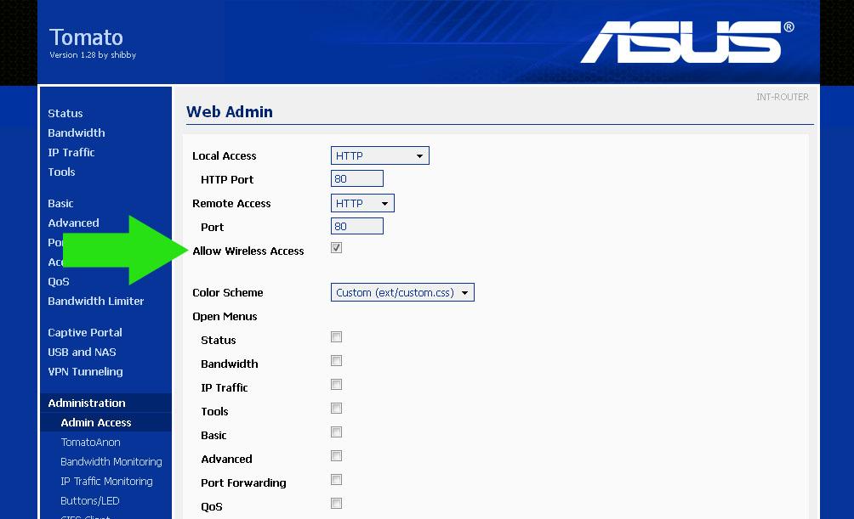Click the INT-ROUTER hostname label
The width and height of the screenshot is (854, 519).
click(x=782, y=97)
